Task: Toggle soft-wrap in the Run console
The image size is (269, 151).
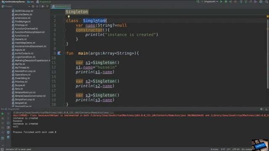Action: point(8,123)
